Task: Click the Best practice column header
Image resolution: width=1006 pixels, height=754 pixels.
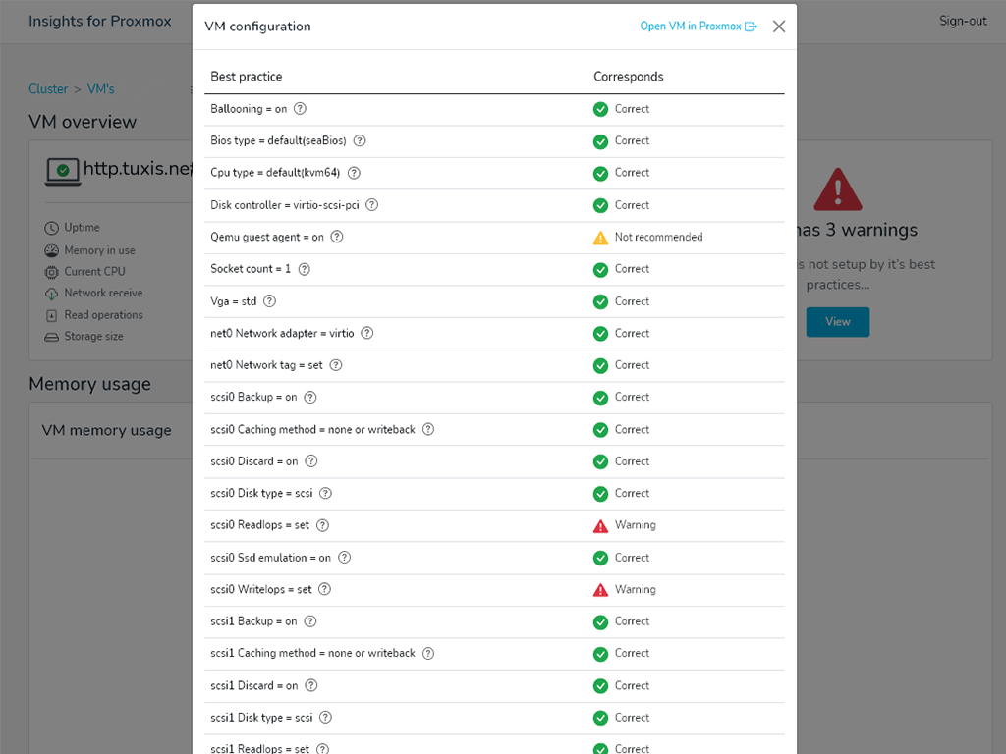Action: pyautogui.click(x=247, y=77)
